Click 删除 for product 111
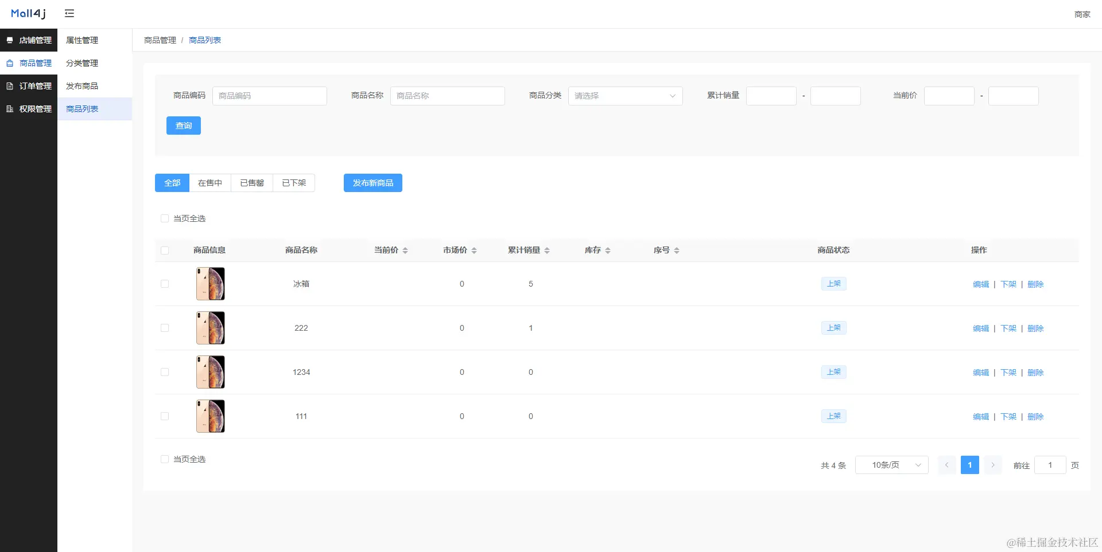Image resolution: width=1102 pixels, height=552 pixels. pos(1035,417)
